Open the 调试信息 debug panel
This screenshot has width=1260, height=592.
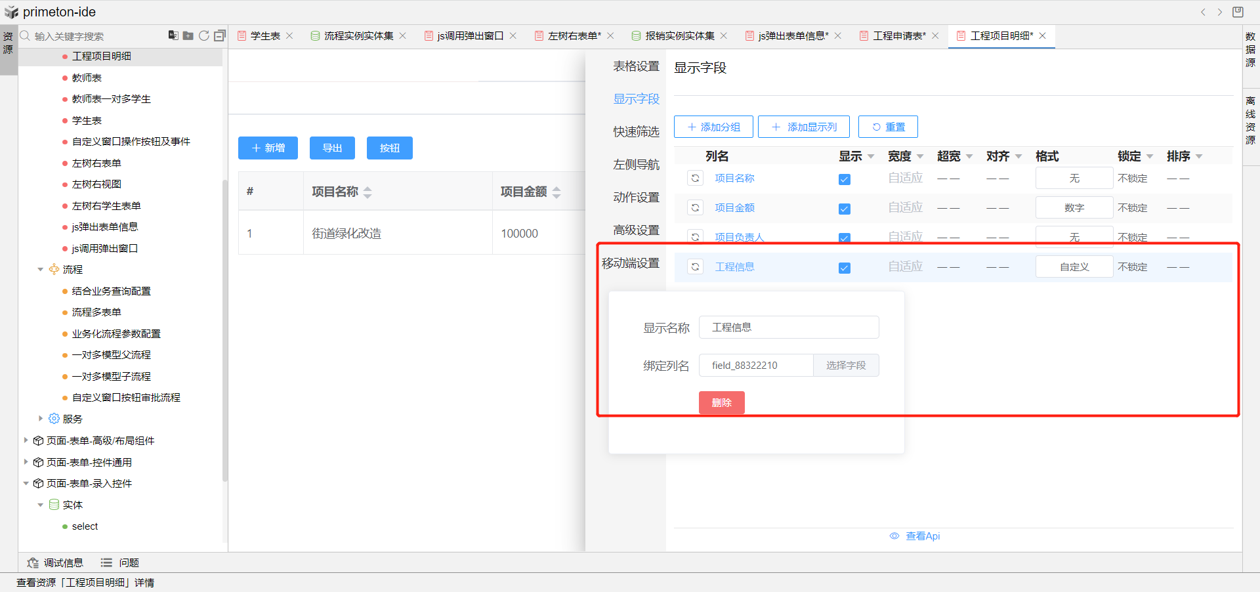coord(55,562)
